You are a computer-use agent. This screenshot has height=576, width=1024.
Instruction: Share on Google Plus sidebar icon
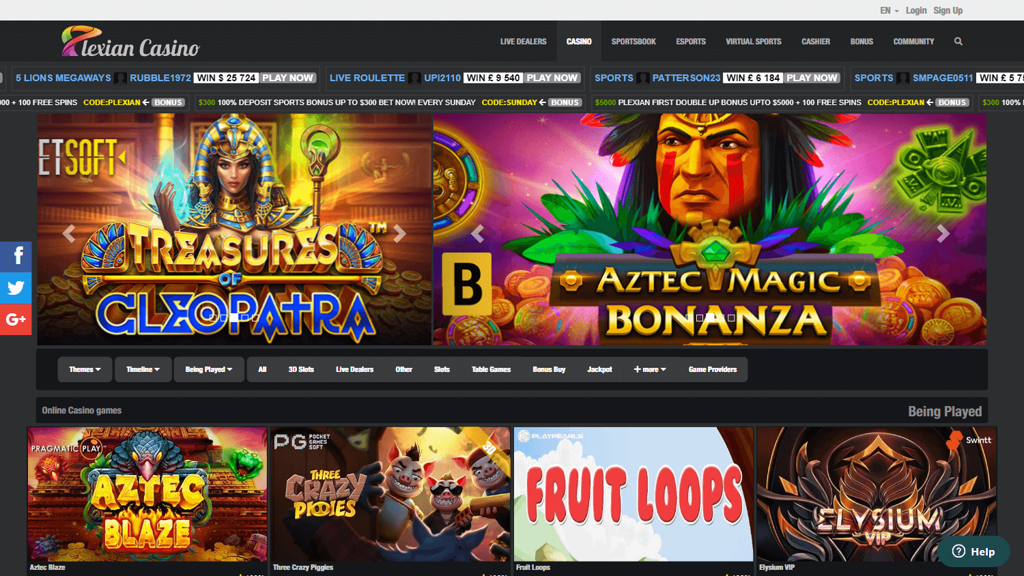16,319
